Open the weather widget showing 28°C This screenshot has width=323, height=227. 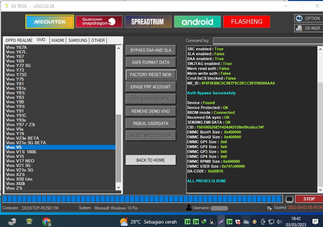point(148,222)
